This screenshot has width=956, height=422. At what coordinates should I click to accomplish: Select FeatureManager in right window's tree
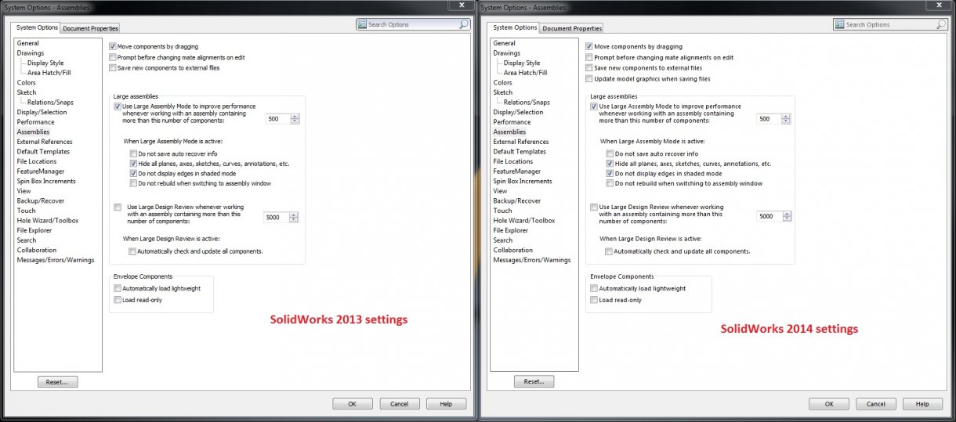(x=516, y=171)
